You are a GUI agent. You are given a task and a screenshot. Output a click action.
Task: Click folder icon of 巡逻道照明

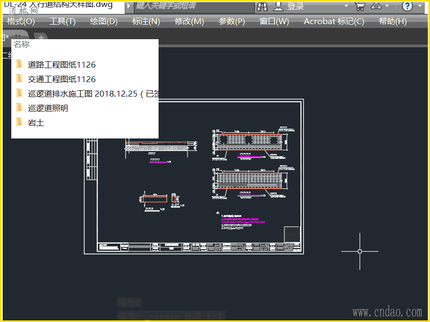pos(19,108)
